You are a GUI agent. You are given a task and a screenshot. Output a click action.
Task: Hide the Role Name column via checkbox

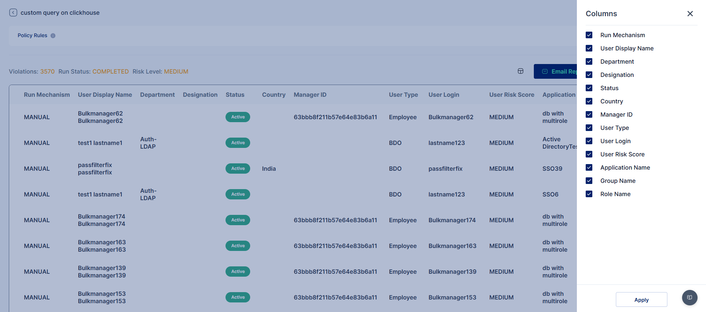coord(589,194)
